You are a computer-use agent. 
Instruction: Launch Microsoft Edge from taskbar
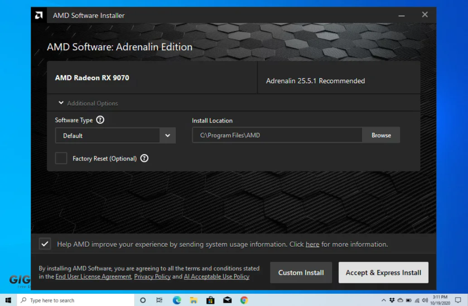coord(177,300)
